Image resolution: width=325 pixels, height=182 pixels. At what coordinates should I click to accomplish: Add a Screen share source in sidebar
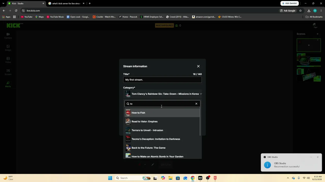[x=8, y=72]
